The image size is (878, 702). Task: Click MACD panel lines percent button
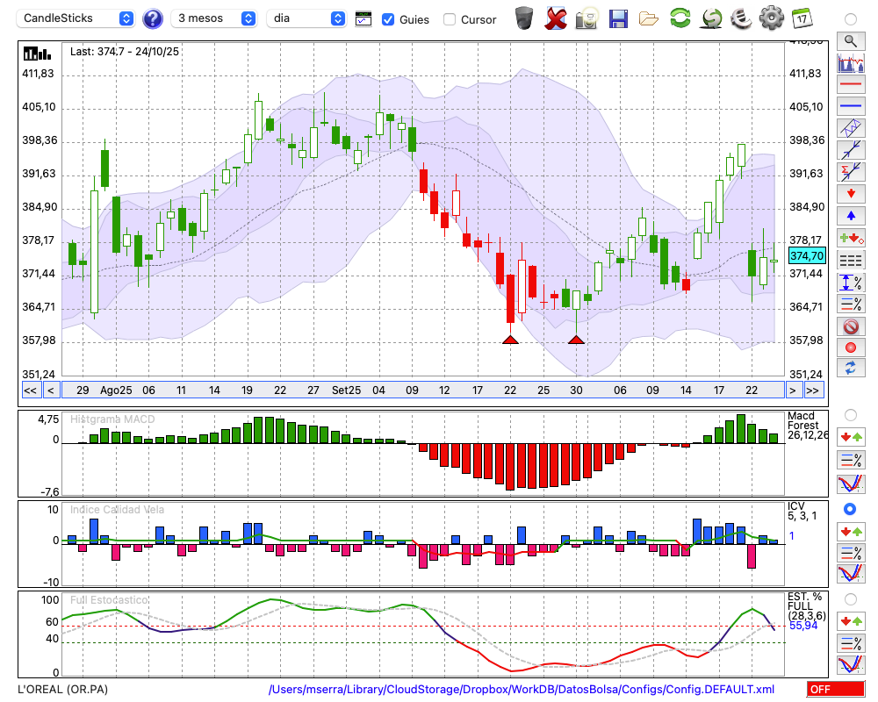tap(851, 460)
